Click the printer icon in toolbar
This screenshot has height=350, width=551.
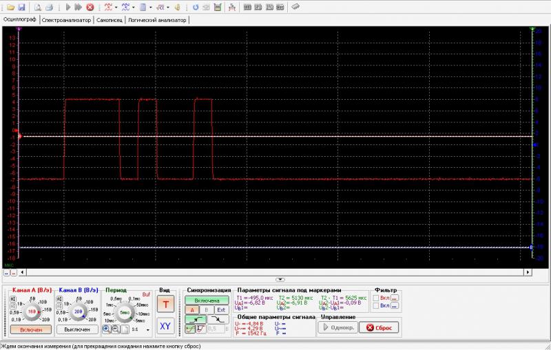(48, 7)
